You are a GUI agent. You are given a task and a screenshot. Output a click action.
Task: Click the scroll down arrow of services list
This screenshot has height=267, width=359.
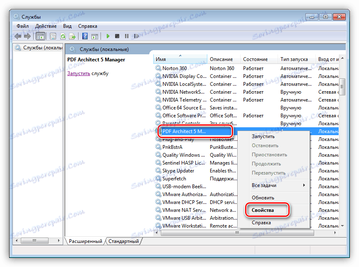pyautogui.click(x=342, y=226)
